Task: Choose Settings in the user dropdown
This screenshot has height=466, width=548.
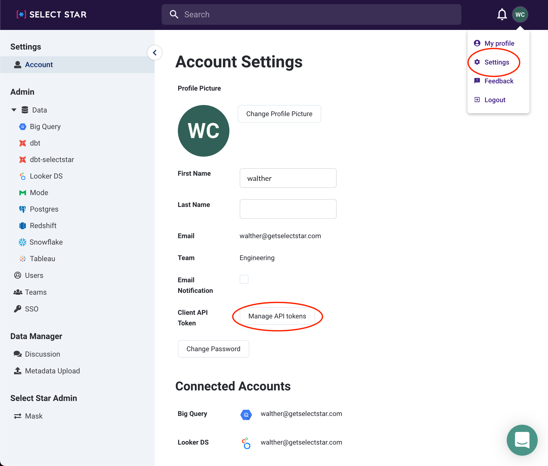Action: [x=496, y=62]
